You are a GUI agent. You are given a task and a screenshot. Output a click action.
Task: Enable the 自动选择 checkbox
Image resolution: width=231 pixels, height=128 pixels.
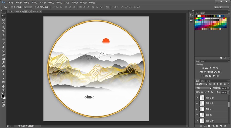click(x=12, y=7)
